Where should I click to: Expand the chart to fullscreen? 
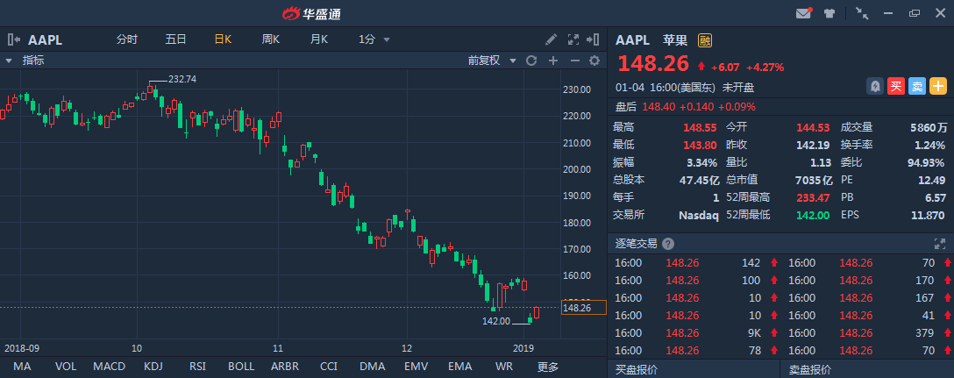point(573,39)
